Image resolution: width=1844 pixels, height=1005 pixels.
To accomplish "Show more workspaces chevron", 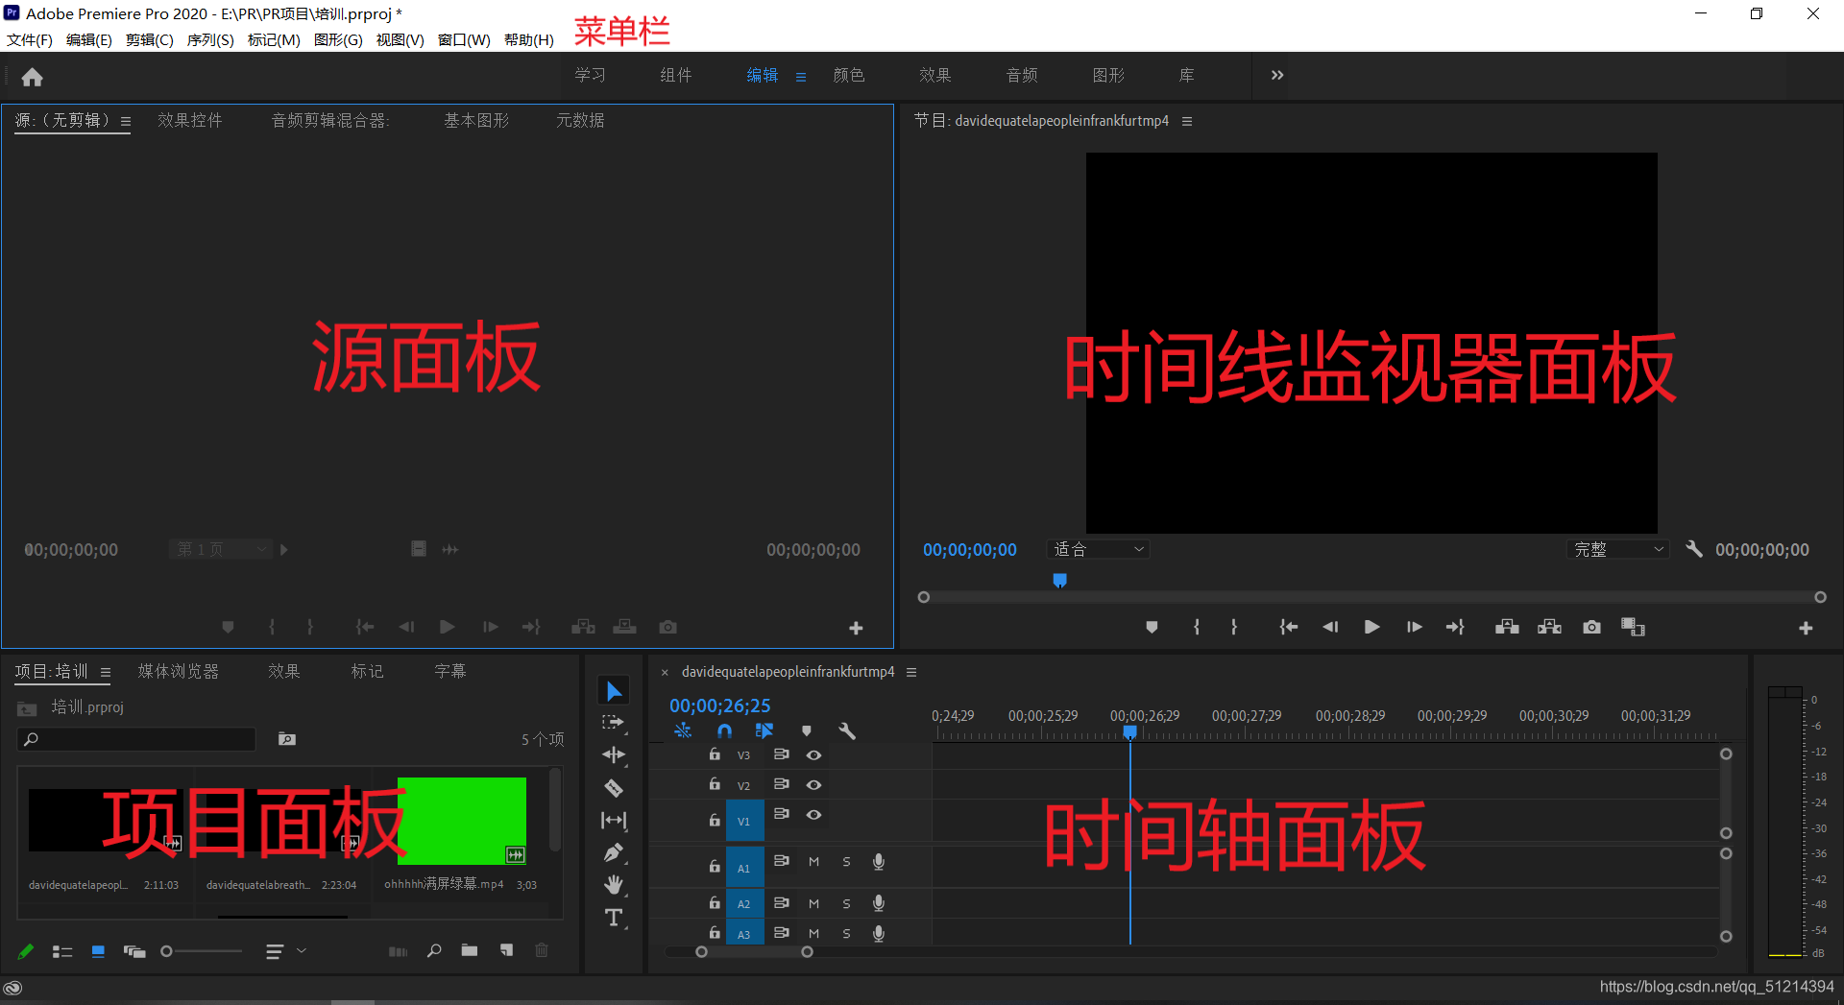I will [x=1277, y=75].
